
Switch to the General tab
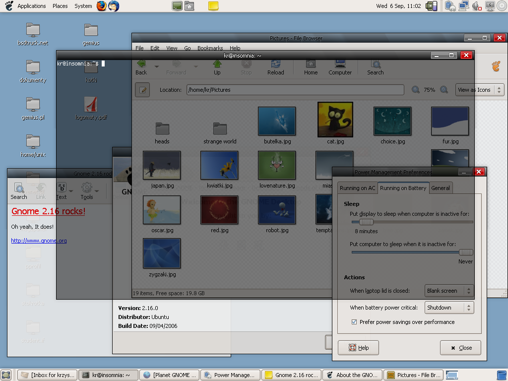[x=441, y=188]
